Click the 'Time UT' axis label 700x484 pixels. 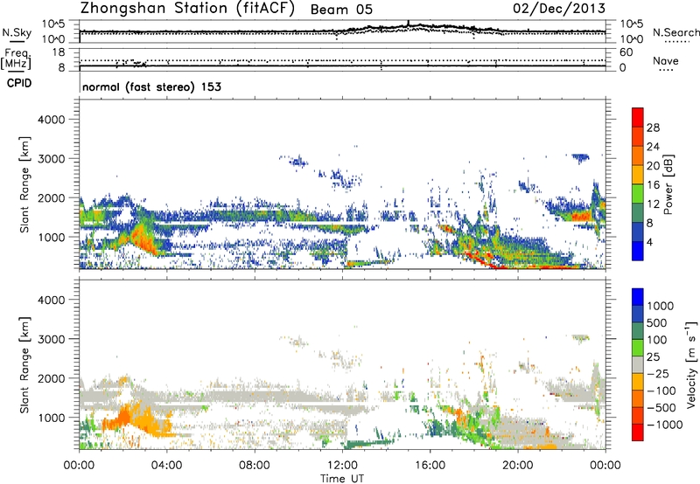click(342, 479)
